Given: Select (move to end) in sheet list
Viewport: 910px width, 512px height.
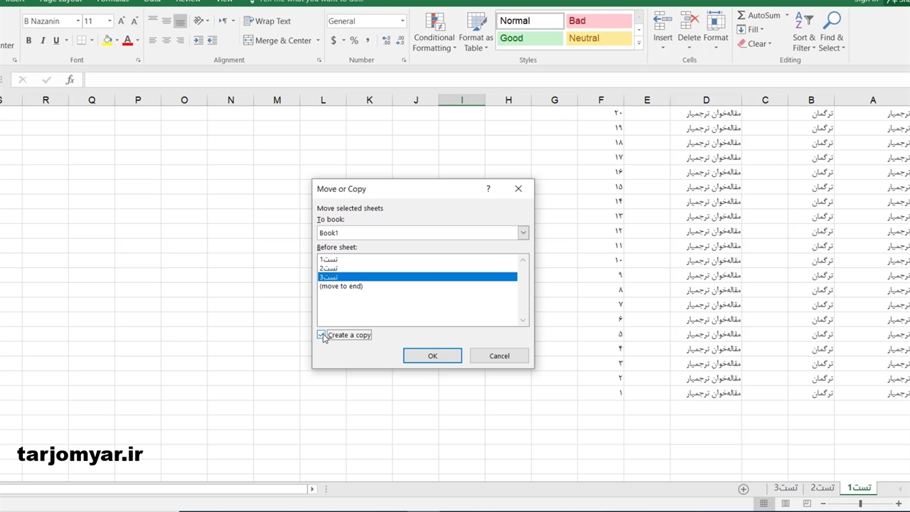Looking at the screenshot, I should point(341,287).
